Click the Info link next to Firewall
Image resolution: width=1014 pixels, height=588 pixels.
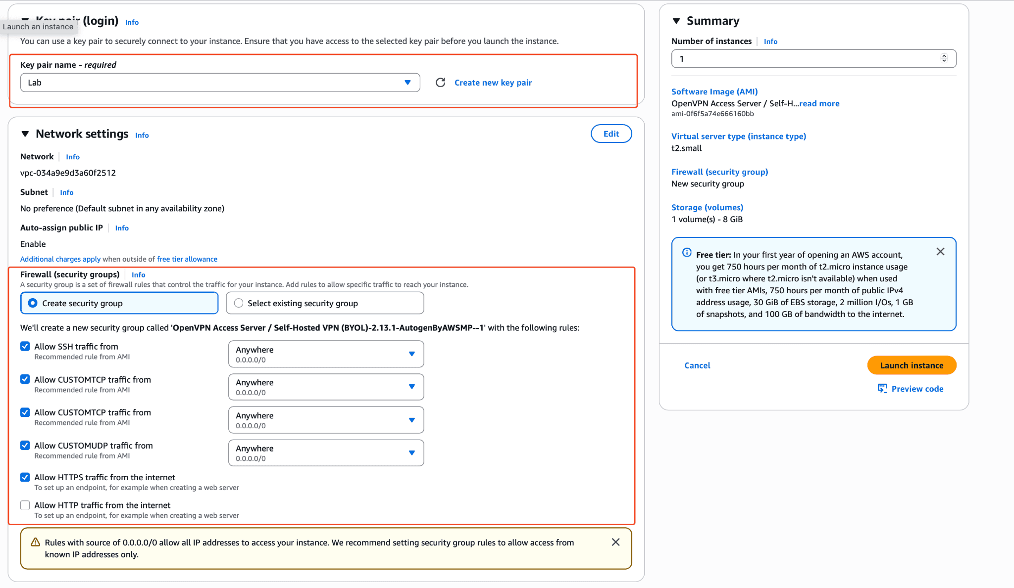tap(138, 274)
